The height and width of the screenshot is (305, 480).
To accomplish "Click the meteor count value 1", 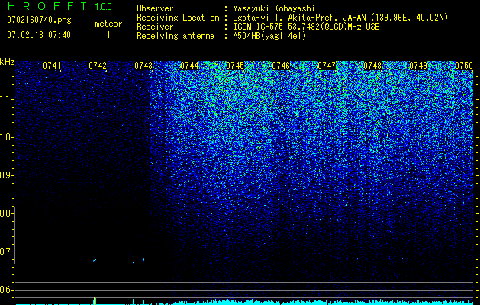I will pos(108,35).
